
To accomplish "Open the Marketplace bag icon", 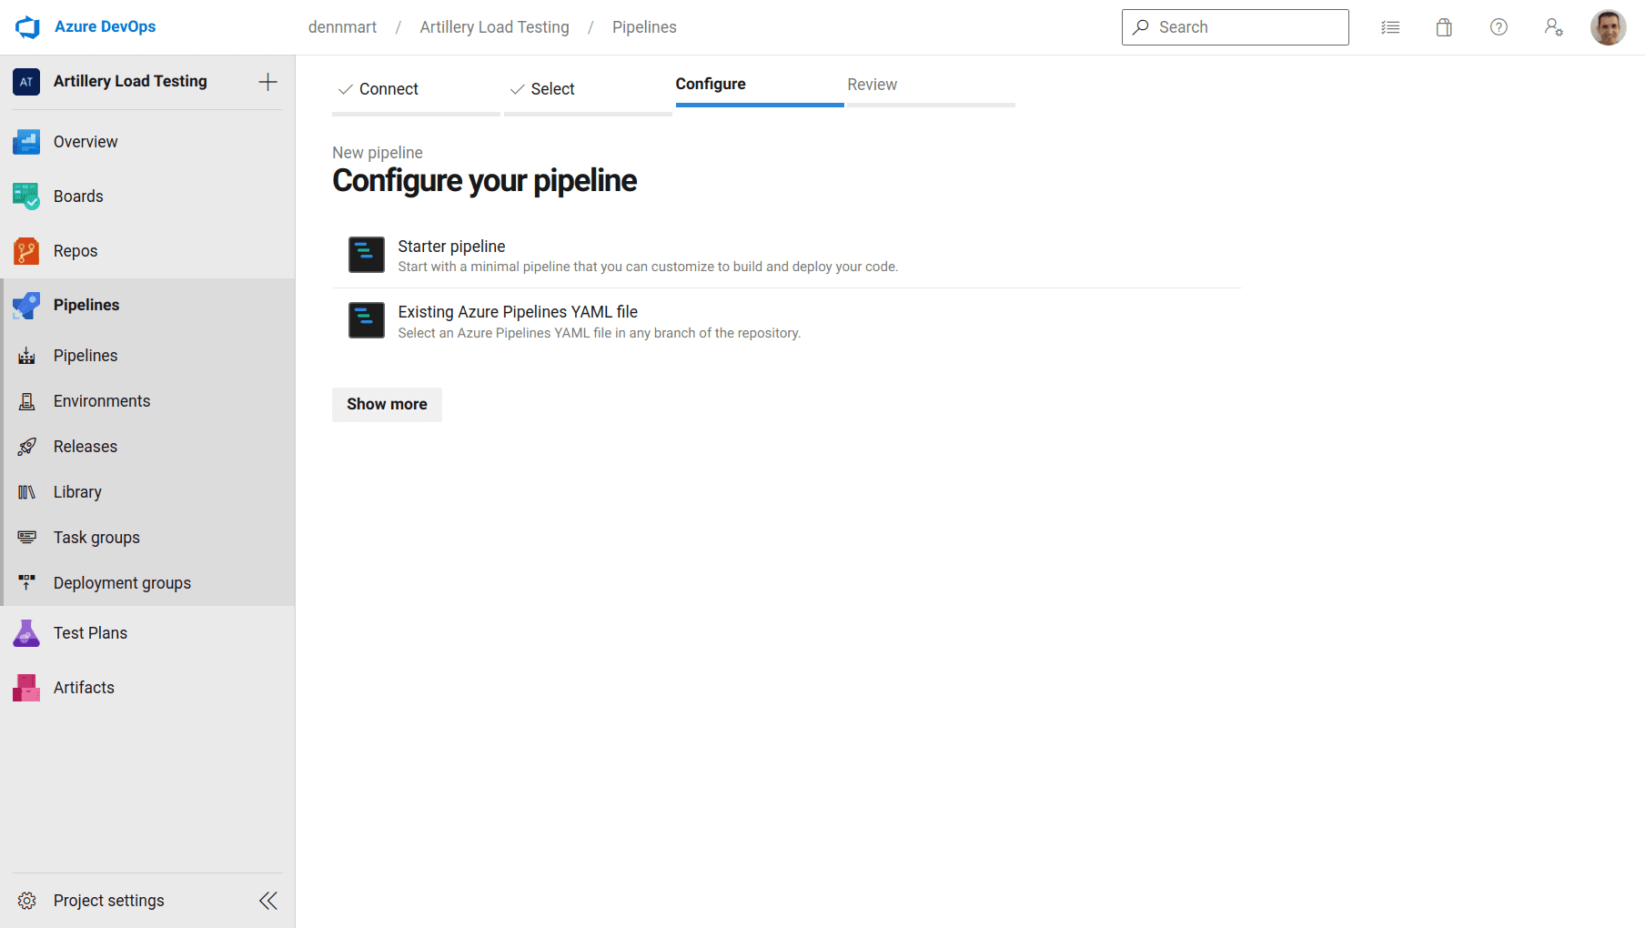I will (1444, 27).
